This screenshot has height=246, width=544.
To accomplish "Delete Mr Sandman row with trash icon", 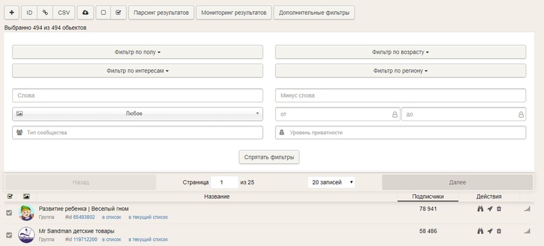I will pyautogui.click(x=499, y=231).
